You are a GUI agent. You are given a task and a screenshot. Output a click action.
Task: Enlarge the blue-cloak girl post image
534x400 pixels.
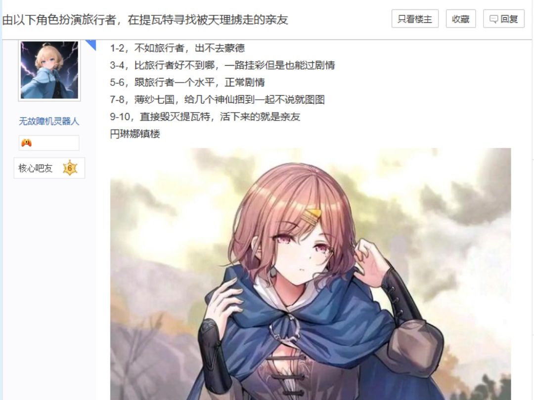point(310,274)
